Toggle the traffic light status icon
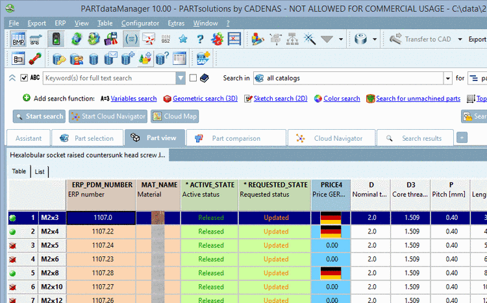Screen dimensions: 487x303 [56, 39]
